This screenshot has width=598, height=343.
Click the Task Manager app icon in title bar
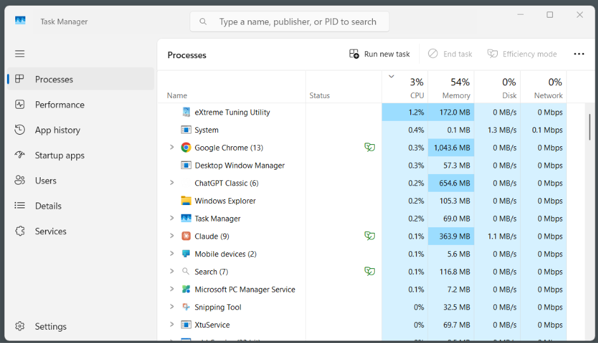click(x=20, y=20)
